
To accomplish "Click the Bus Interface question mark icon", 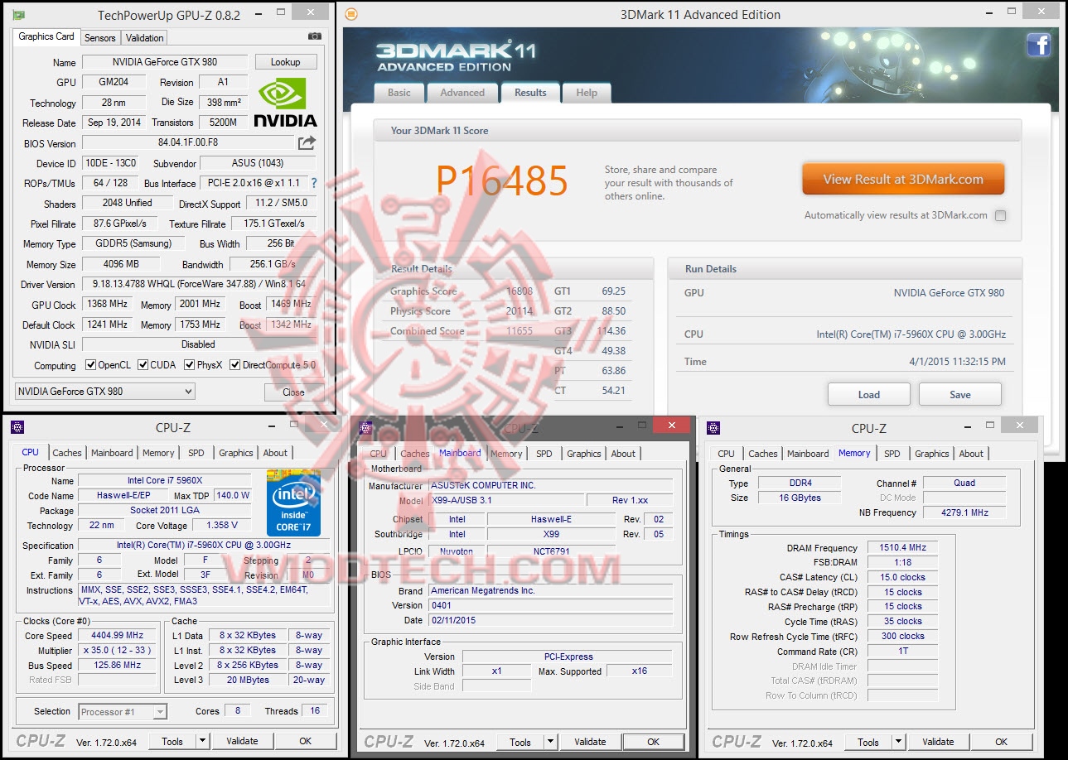I will [x=314, y=183].
